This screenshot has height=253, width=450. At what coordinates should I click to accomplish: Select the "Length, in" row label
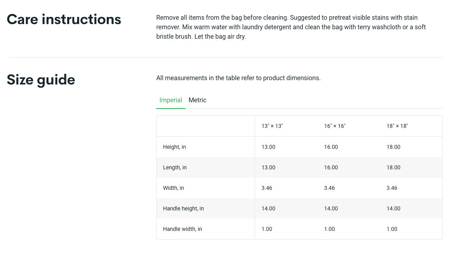(175, 167)
